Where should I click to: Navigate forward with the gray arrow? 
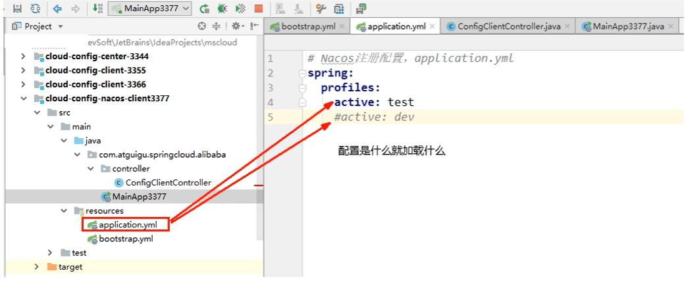pyautogui.click(x=76, y=8)
